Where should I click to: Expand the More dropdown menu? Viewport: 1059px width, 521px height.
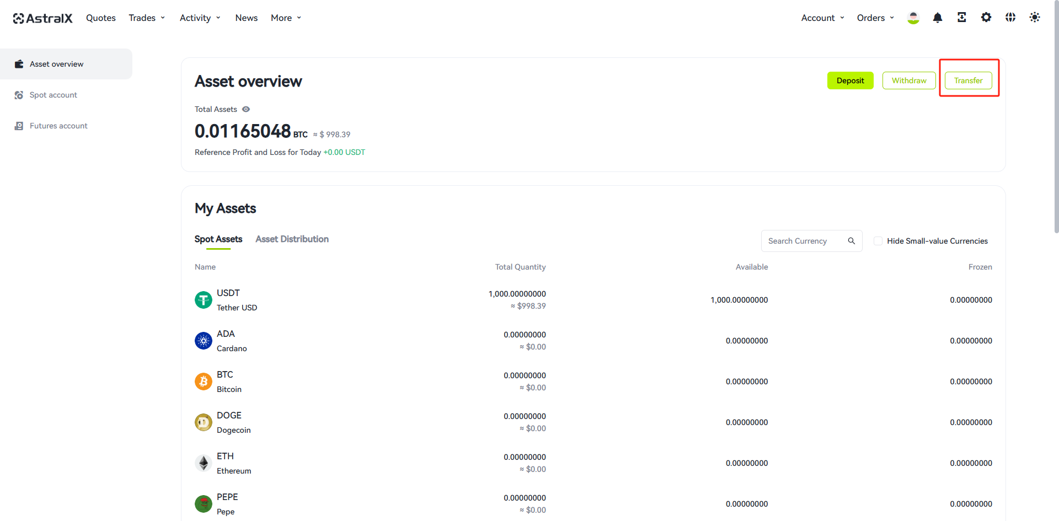click(286, 18)
